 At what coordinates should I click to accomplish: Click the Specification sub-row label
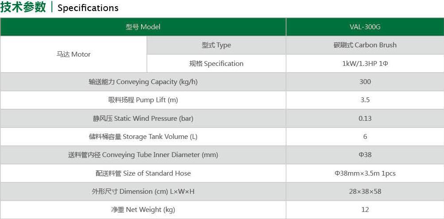pos(216,63)
